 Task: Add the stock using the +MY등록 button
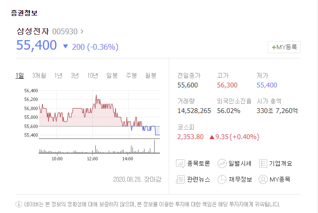(284, 47)
